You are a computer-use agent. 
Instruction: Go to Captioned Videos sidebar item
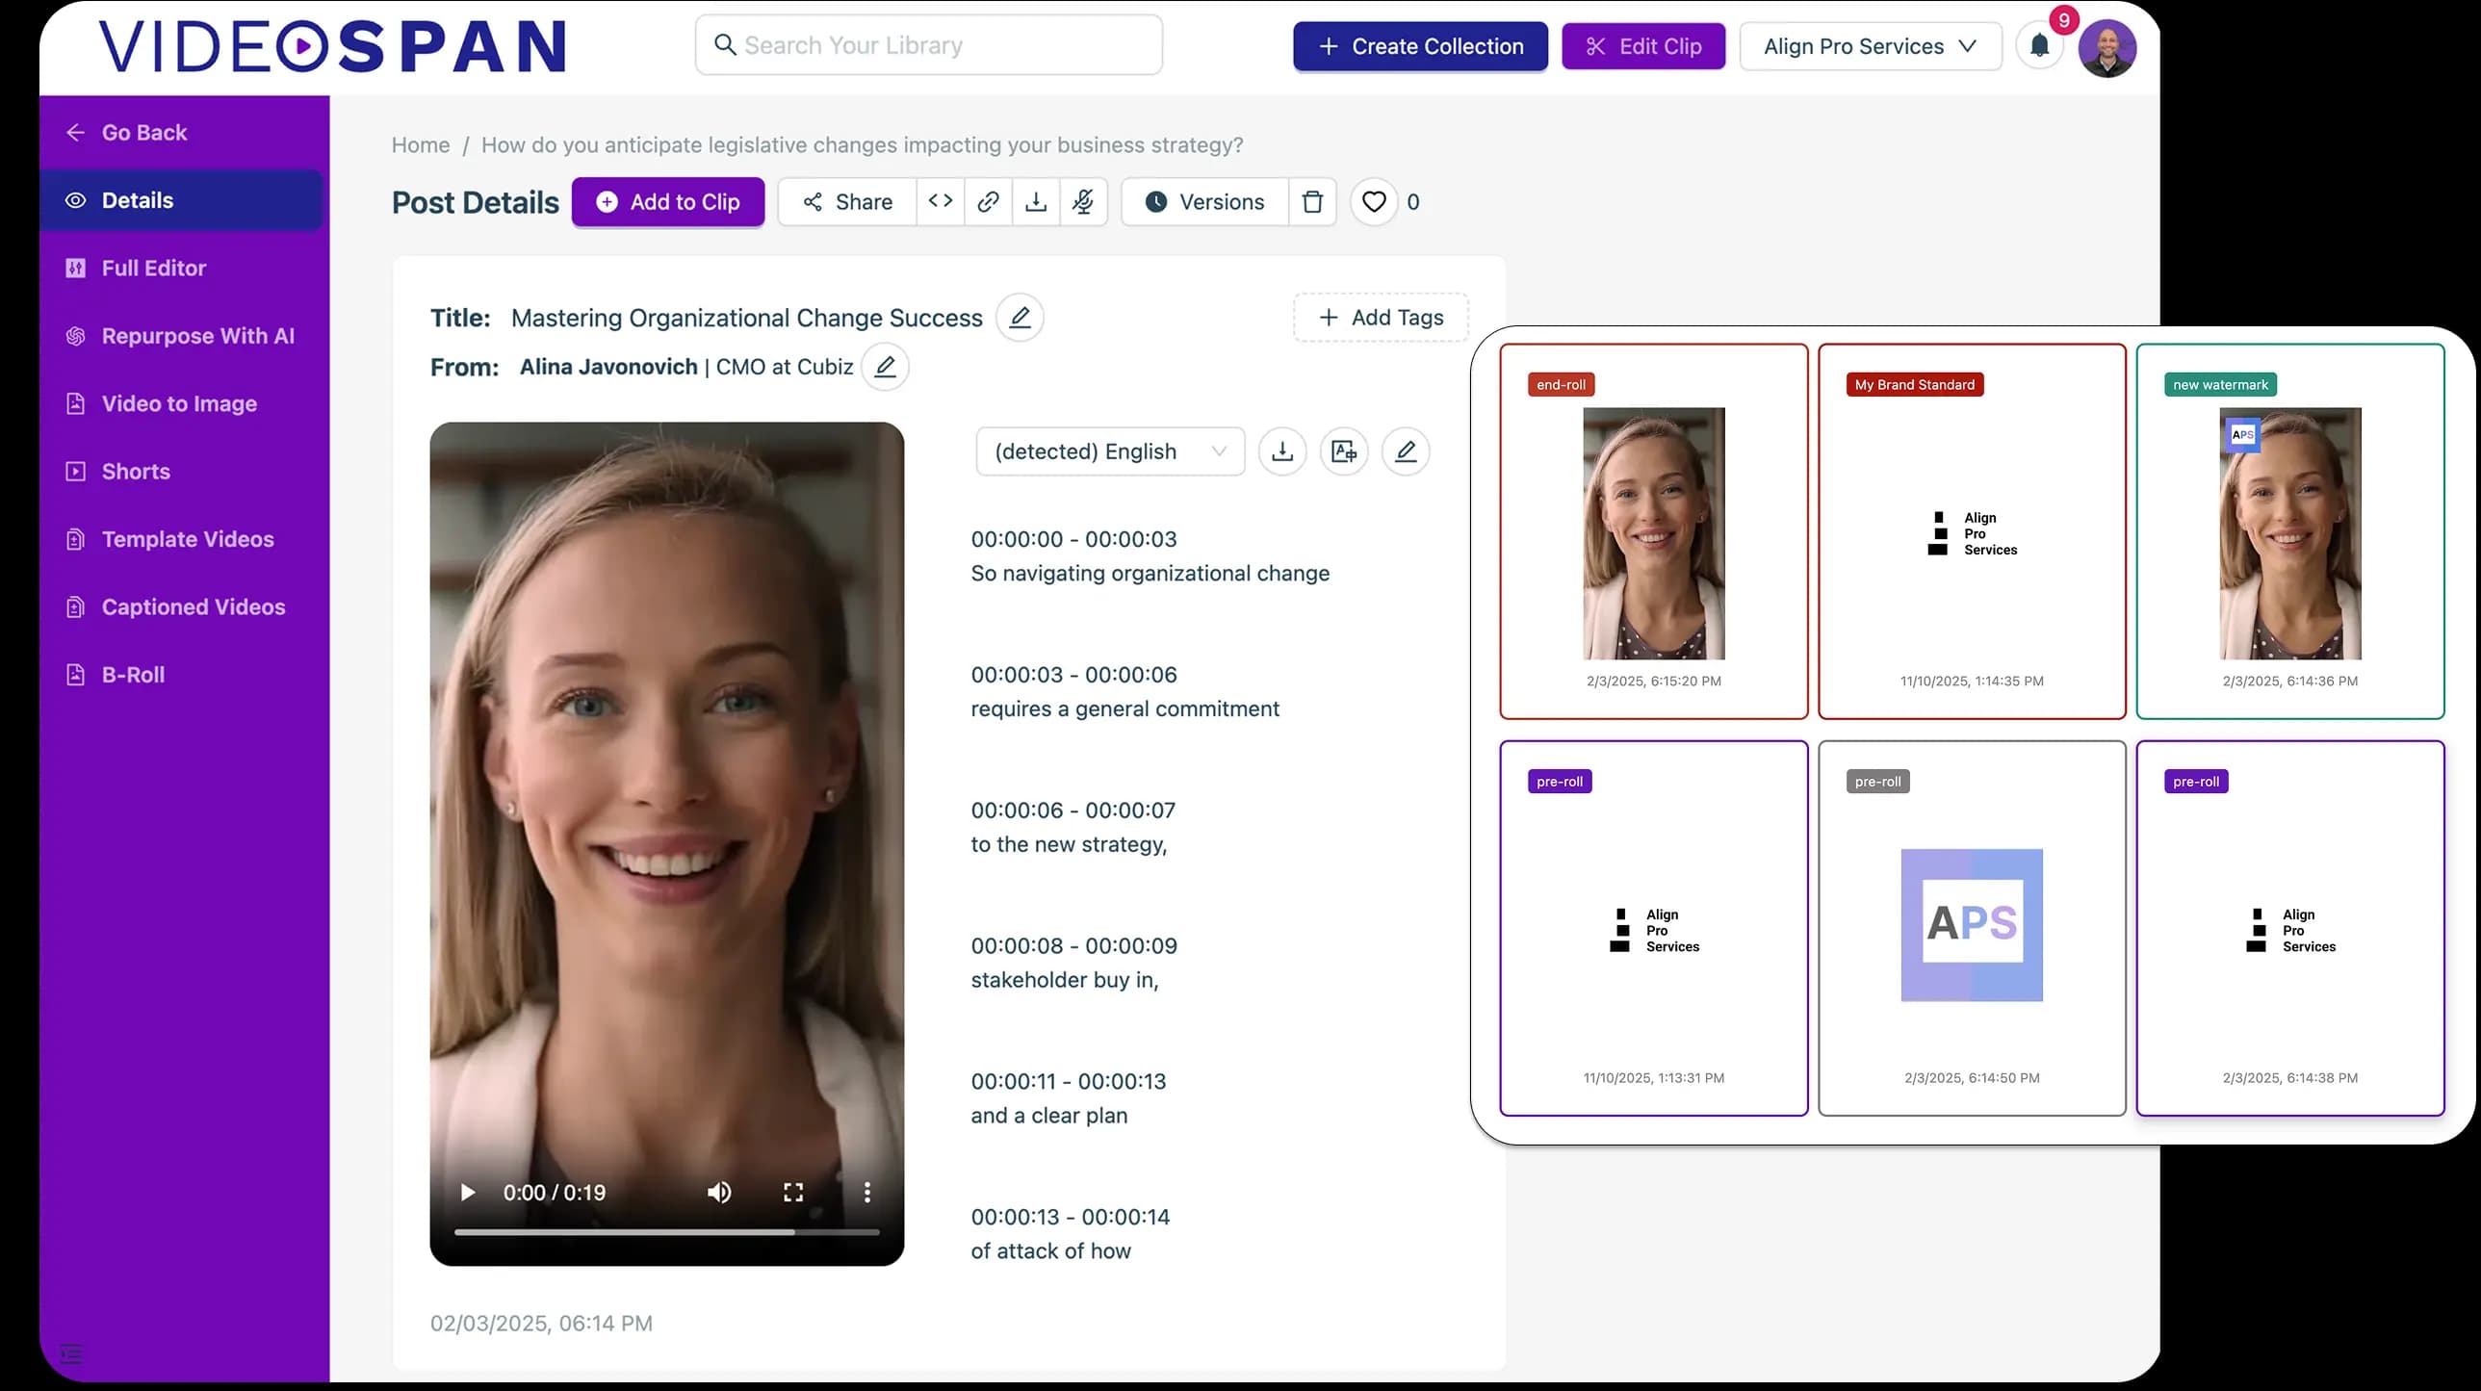(x=193, y=606)
